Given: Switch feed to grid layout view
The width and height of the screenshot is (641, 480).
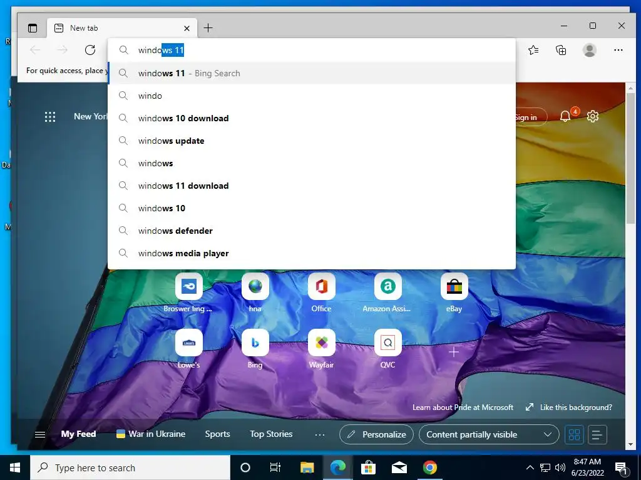Looking at the screenshot, I should [574, 434].
